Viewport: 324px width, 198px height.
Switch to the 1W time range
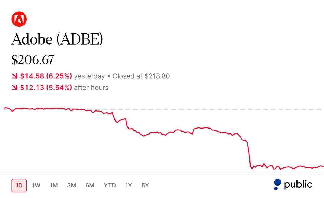point(36,186)
